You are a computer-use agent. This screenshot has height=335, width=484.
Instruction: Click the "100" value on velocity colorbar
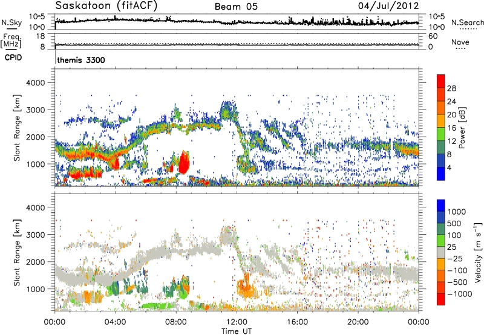point(454,235)
